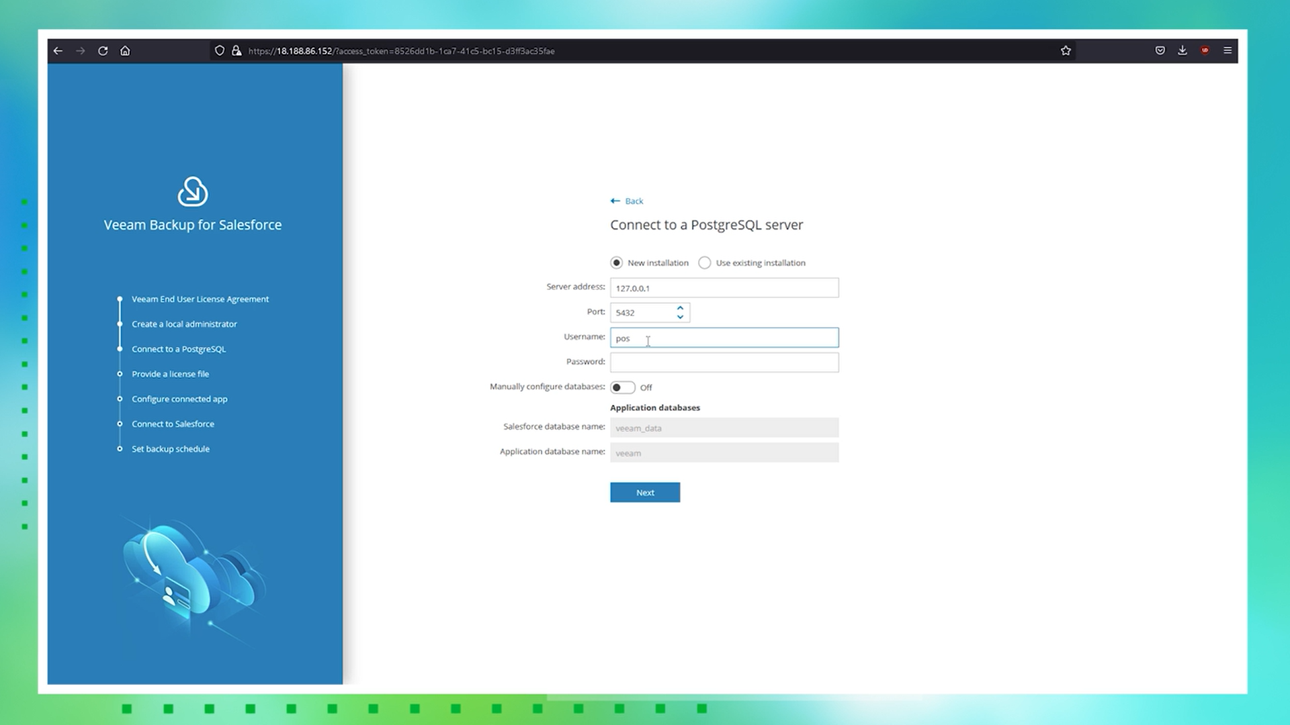Click the browser forward arrow

click(81, 51)
